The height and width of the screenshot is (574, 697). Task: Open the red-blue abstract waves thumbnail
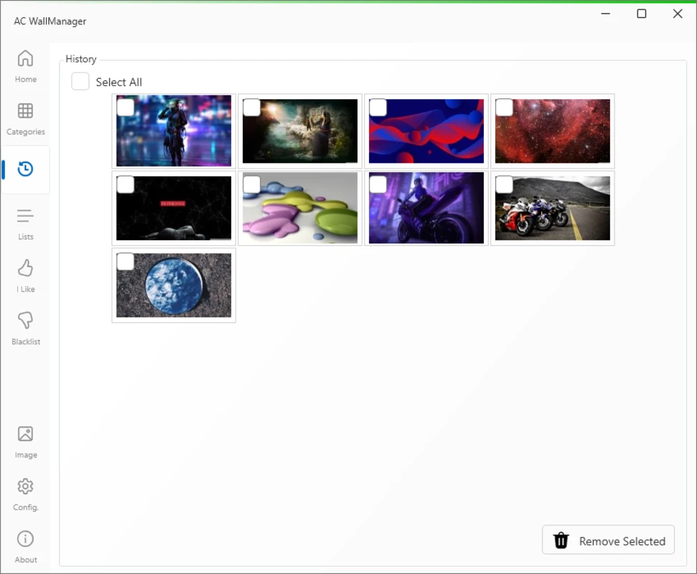click(426, 131)
